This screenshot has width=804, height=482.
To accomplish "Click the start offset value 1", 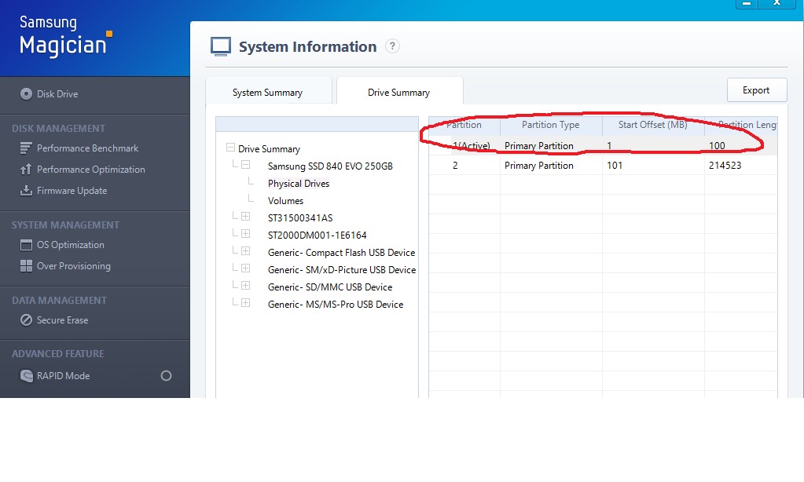I will [x=609, y=146].
